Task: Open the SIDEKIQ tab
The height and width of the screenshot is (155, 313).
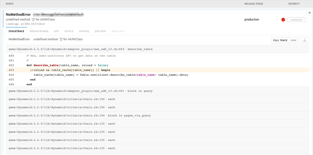Action: click(84, 31)
